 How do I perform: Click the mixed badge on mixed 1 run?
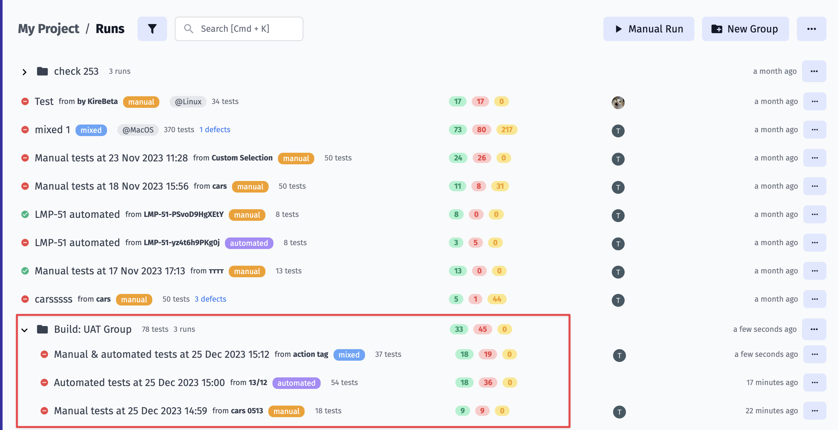[91, 130]
